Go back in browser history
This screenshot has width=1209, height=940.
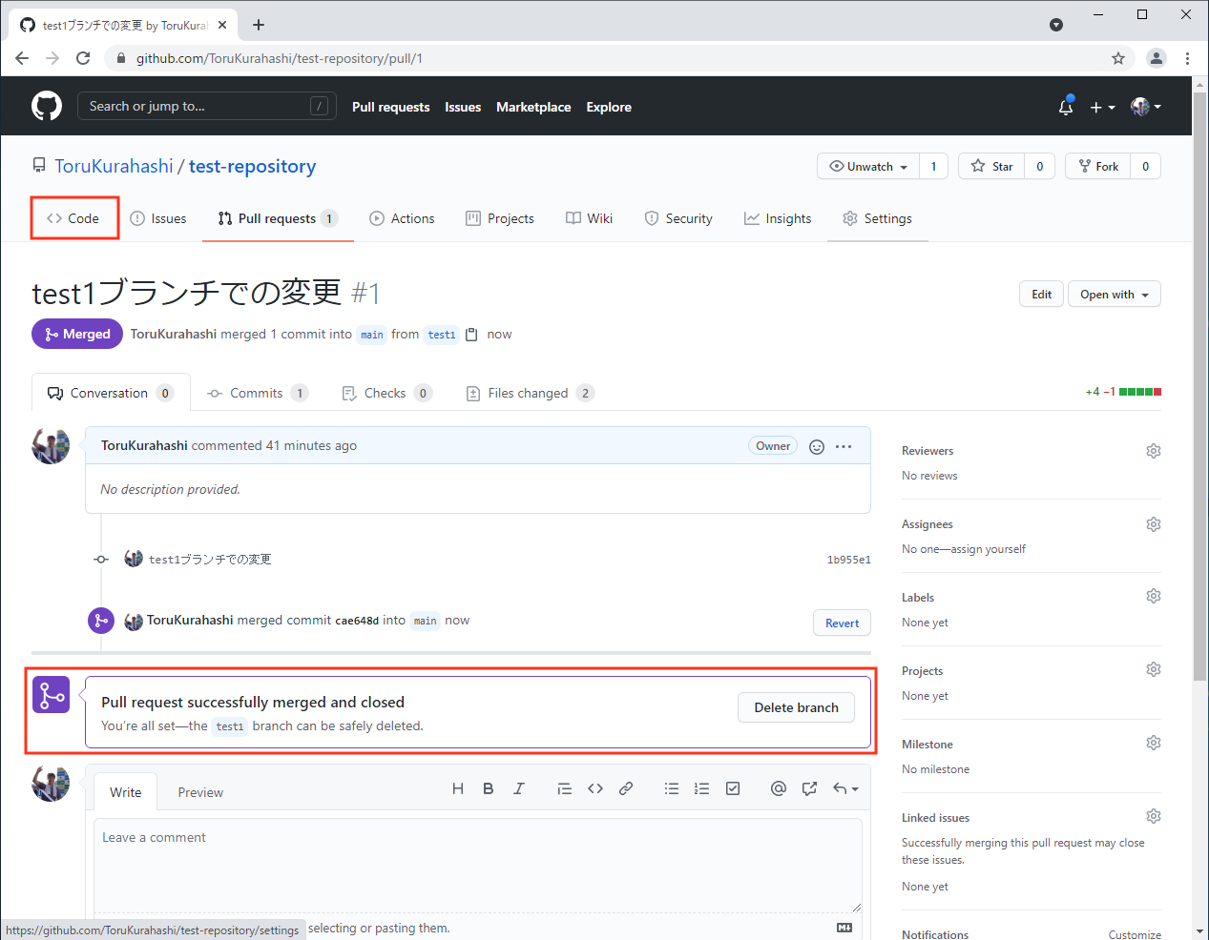click(x=22, y=58)
